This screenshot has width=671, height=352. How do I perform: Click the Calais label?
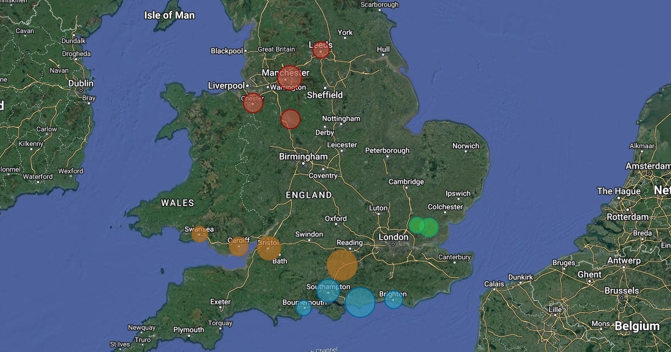pos(494,284)
